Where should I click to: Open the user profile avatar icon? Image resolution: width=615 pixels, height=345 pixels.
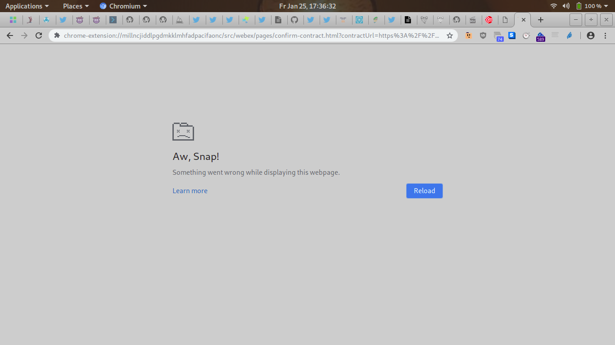coord(591,35)
